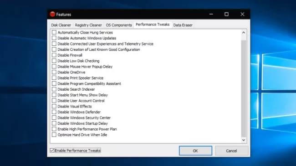Viewport: 296px width, 166px height.
Task: Tick Disable User Account Control
Action: point(54,100)
